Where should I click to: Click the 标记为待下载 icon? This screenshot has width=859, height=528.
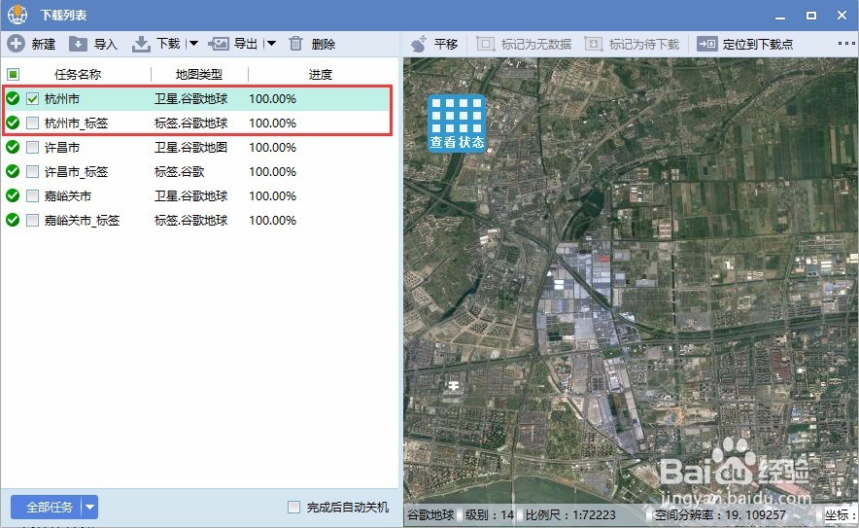pos(594,44)
